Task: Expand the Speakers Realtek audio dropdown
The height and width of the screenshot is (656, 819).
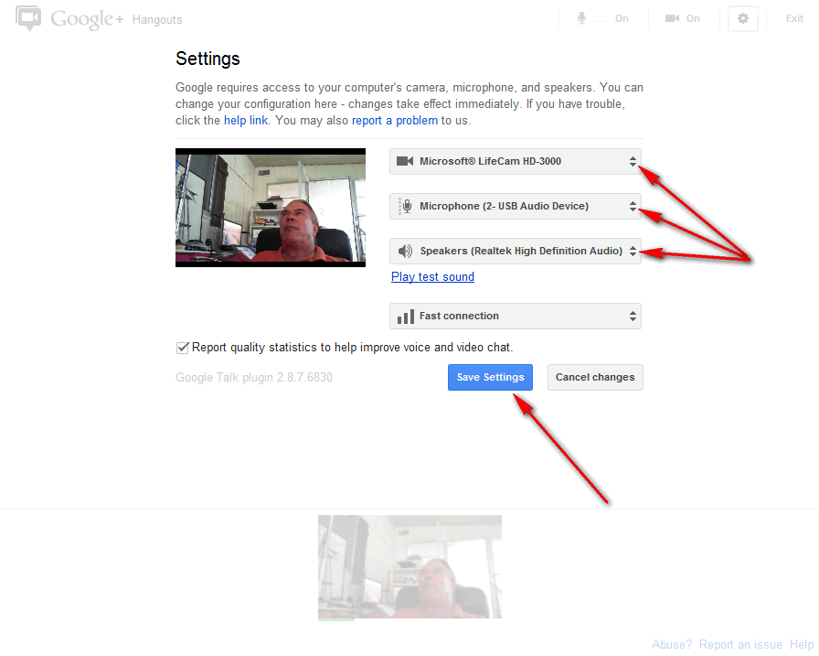Action: point(516,252)
